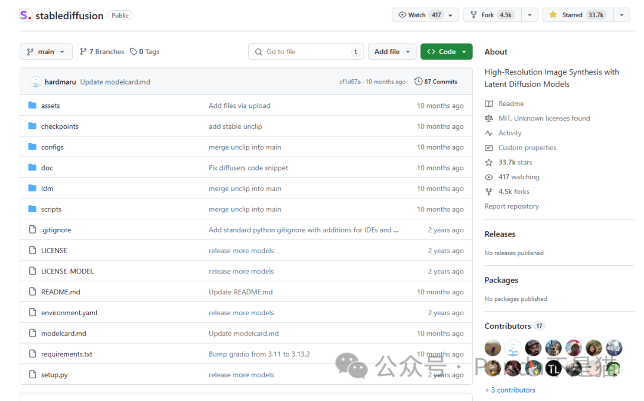Click the environment.yaml file icon

click(32, 312)
